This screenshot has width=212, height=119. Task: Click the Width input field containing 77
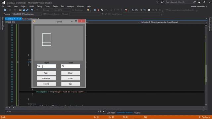click(71, 66)
